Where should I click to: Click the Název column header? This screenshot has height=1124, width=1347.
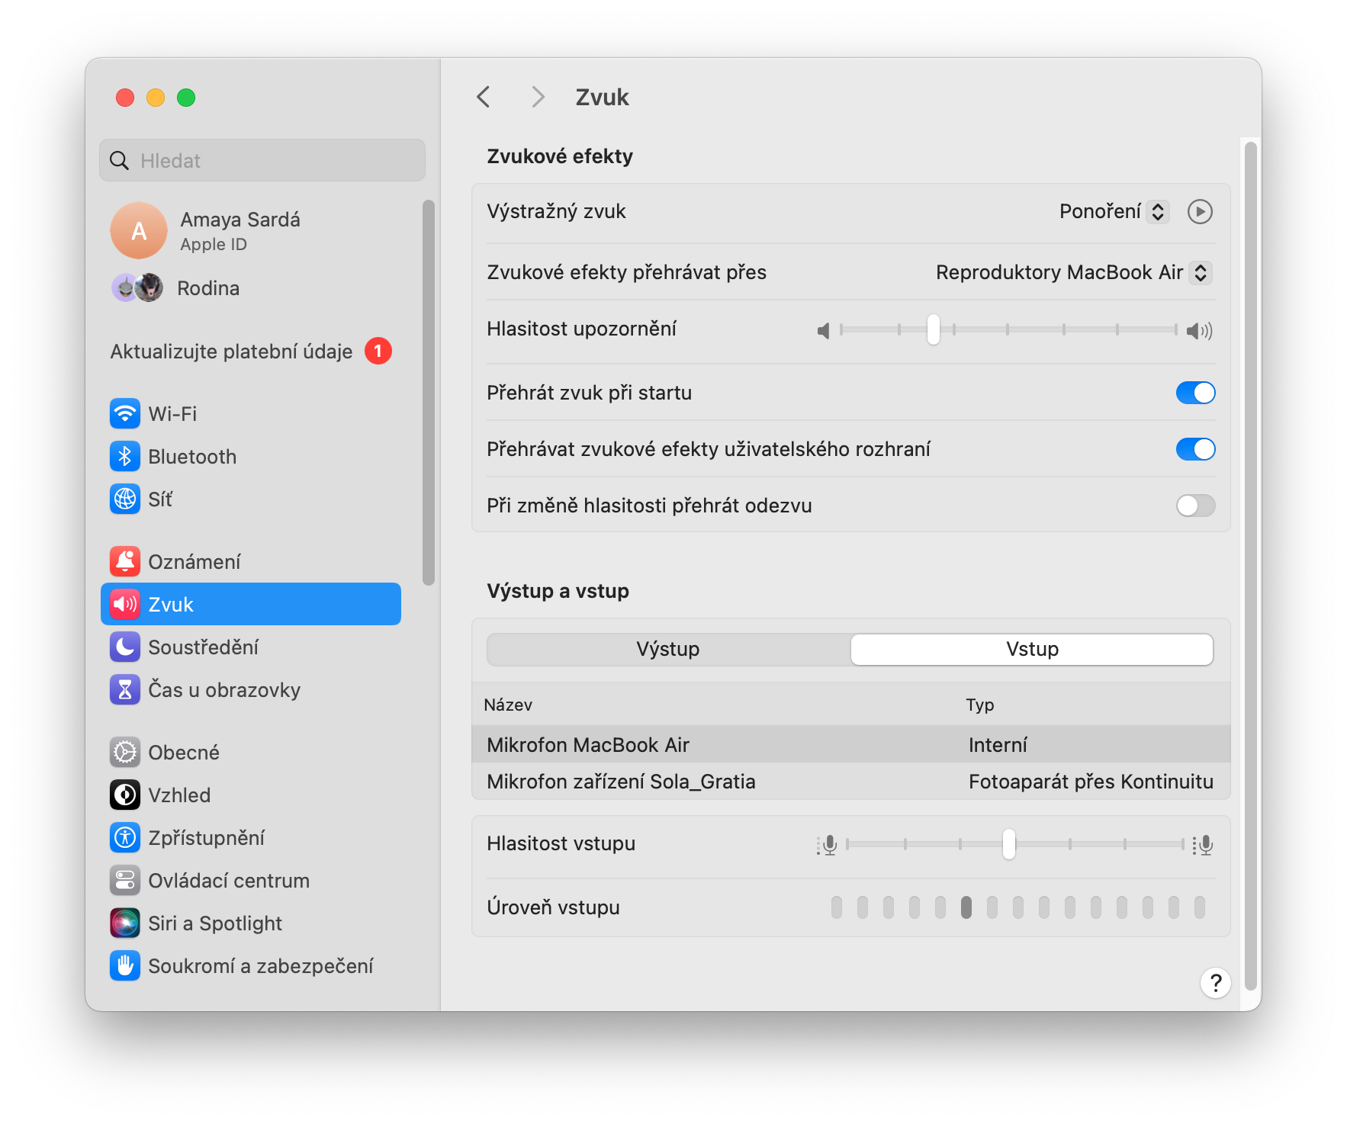(x=508, y=705)
